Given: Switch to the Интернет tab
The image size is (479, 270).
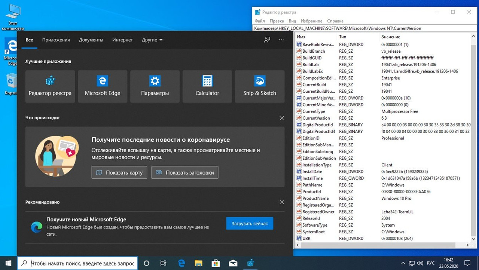Looking at the screenshot, I should (x=122, y=40).
